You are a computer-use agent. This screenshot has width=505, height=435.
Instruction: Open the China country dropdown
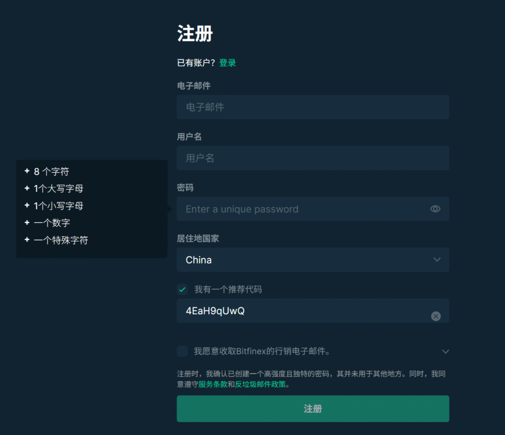[313, 260]
